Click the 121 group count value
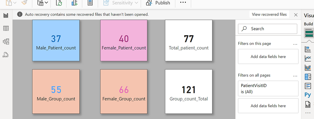The width and height of the screenshot is (314, 119). click(189, 90)
